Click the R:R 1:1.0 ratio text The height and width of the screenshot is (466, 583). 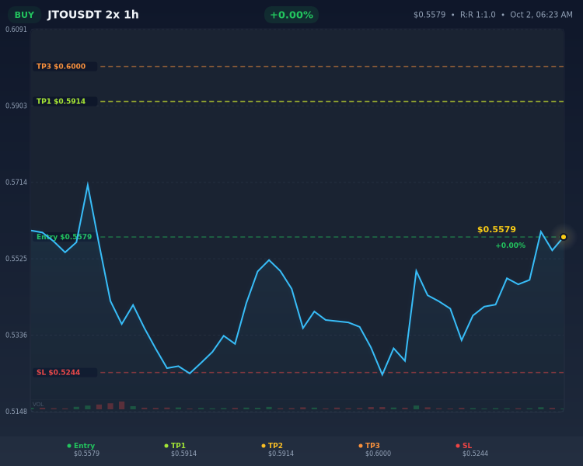(478, 15)
